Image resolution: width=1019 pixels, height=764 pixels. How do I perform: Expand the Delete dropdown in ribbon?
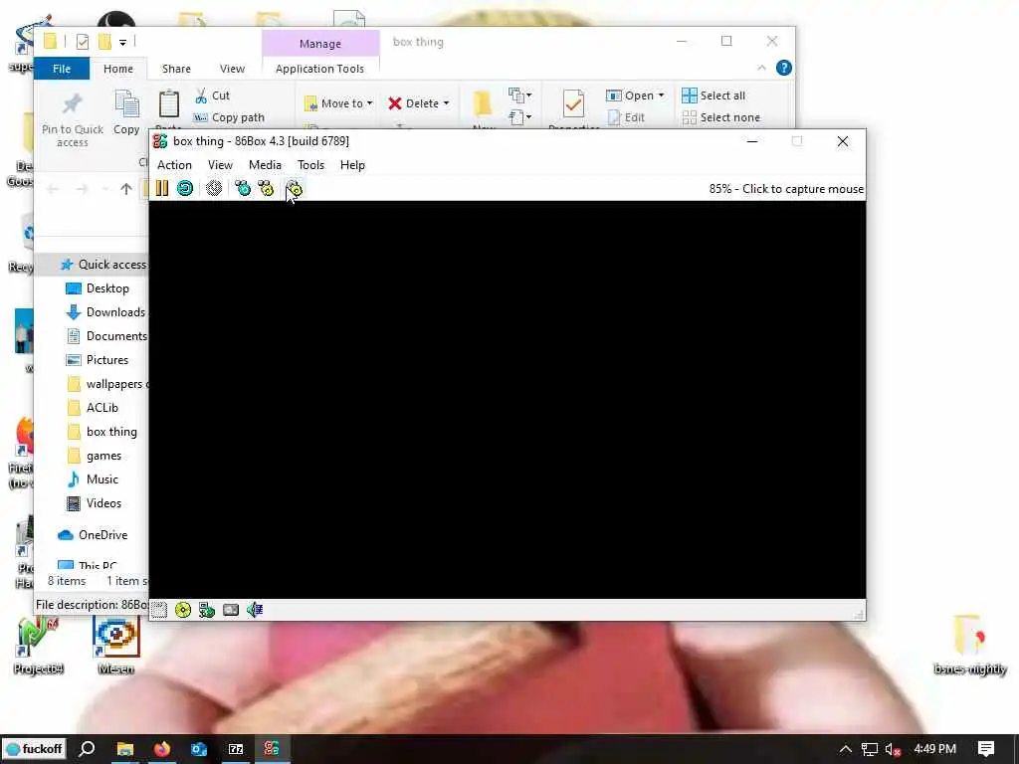point(446,103)
